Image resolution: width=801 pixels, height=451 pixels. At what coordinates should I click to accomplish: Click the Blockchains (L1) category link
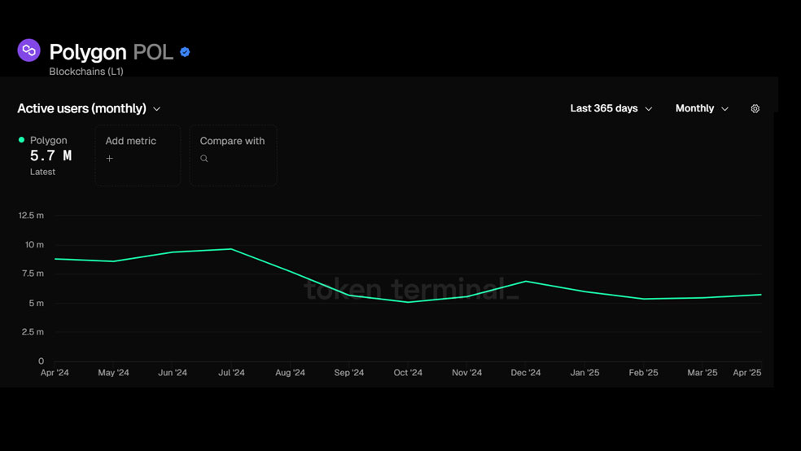pyautogui.click(x=86, y=72)
